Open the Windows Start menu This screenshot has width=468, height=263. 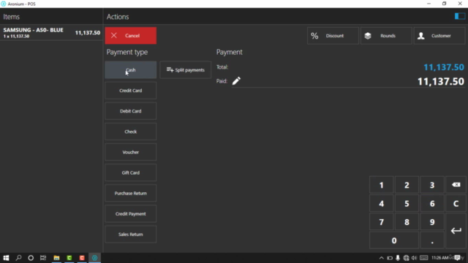[6, 258]
